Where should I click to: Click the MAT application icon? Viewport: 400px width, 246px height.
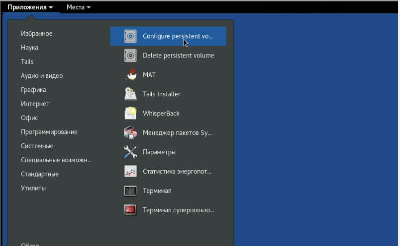[x=131, y=75]
